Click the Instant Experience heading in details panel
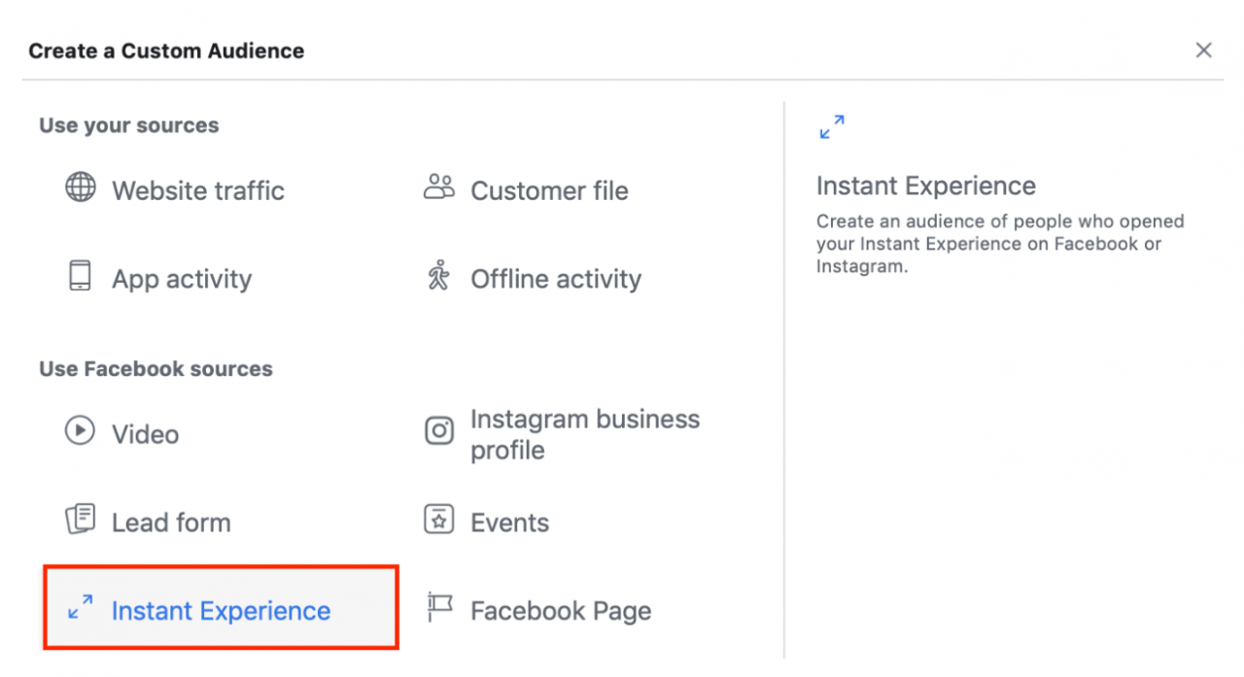The height and width of the screenshot is (677, 1244). (925, 186)
